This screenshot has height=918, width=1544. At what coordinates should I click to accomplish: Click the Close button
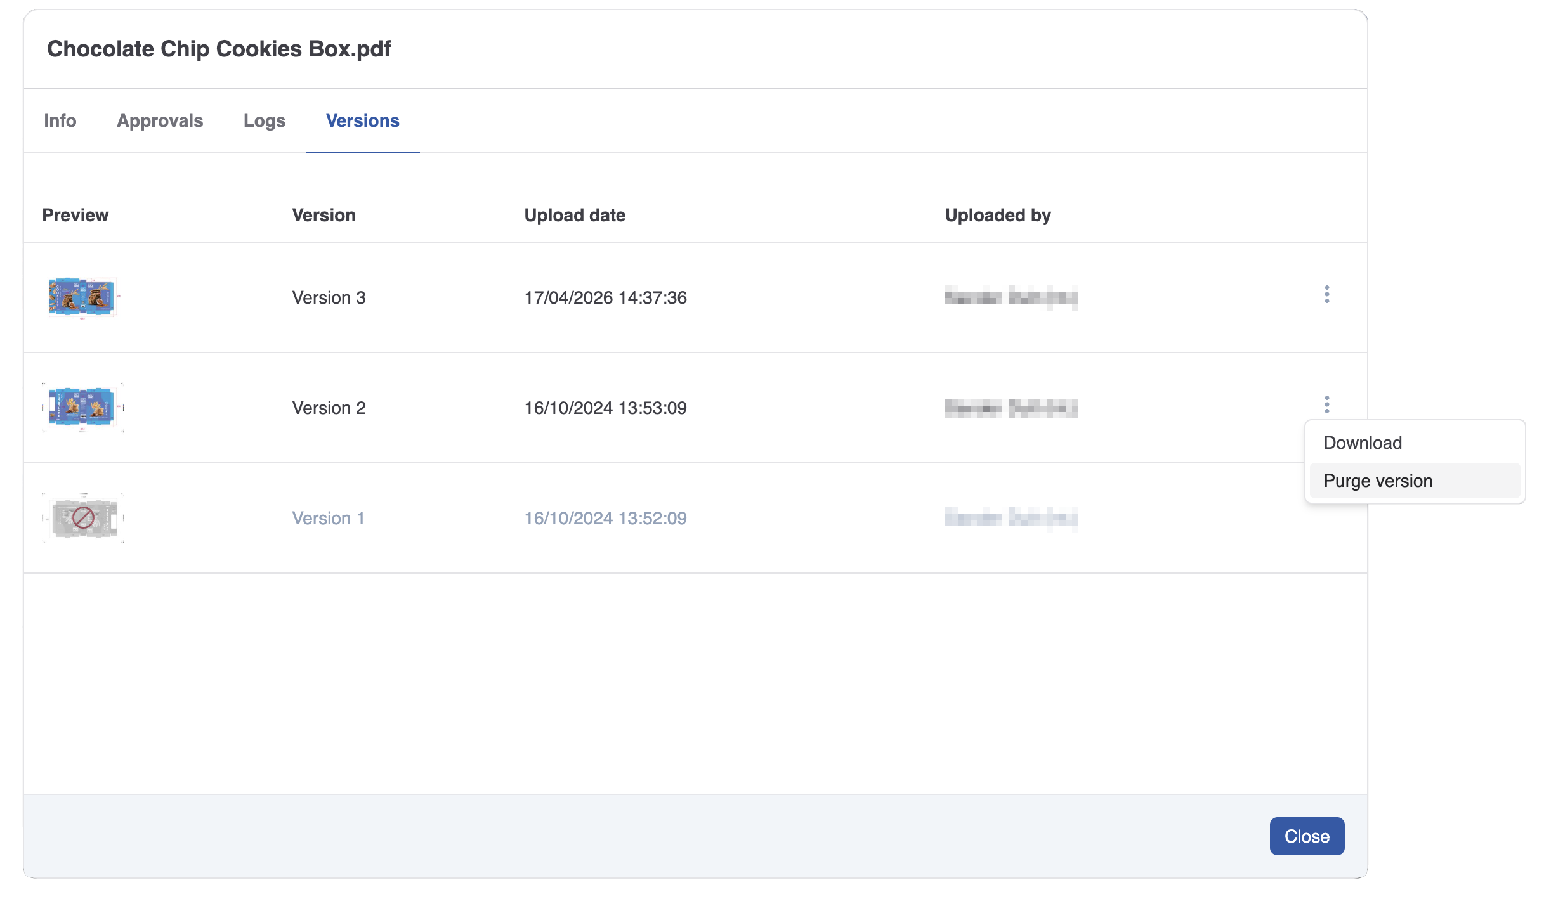point(1307,836)
